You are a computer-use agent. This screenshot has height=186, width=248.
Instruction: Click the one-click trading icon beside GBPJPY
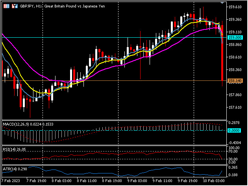pos(15,6)
